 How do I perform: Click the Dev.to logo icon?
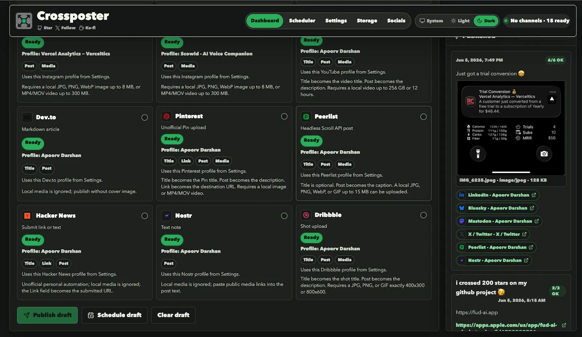point(27,118)
